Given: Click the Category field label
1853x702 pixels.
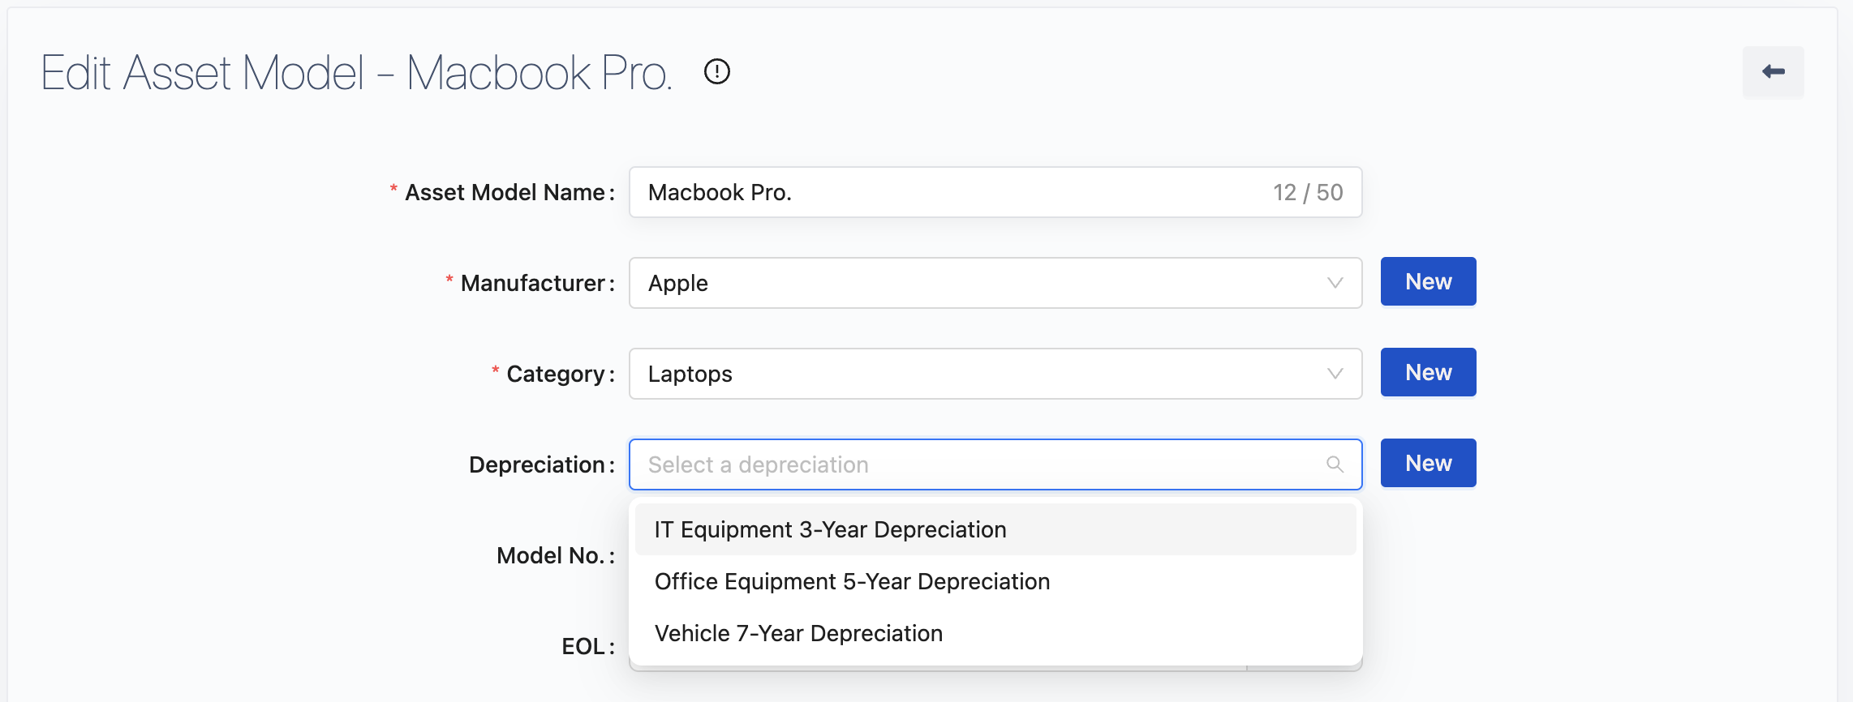Looking at the screenshot, I should [556, 375].
